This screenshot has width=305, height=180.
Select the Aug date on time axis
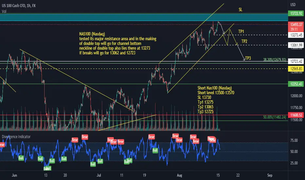180,175
